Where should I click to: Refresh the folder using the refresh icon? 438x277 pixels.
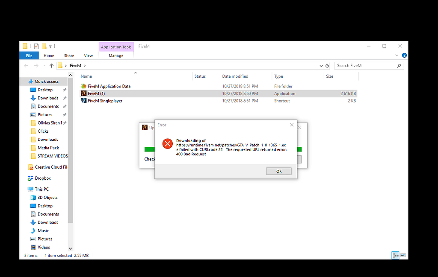click(326, 65)
